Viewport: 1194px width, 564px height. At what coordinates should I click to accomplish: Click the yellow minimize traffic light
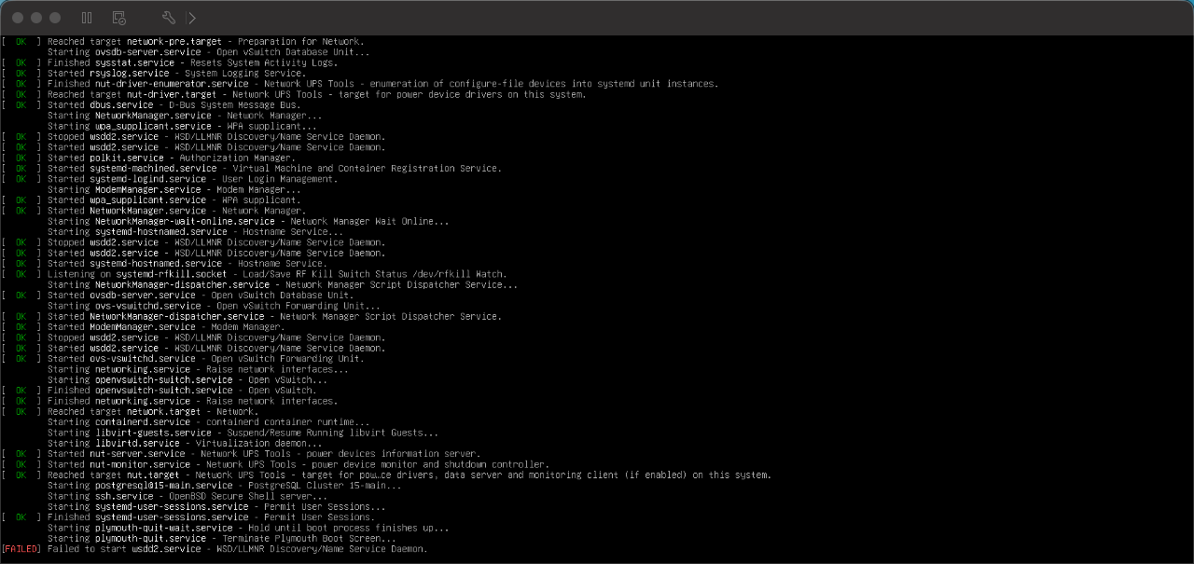point(35,17)
